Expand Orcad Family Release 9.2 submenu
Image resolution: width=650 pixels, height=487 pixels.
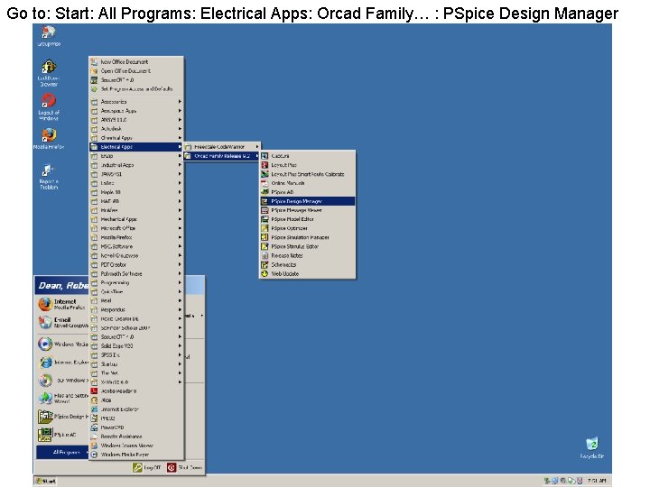click(222, 156)
